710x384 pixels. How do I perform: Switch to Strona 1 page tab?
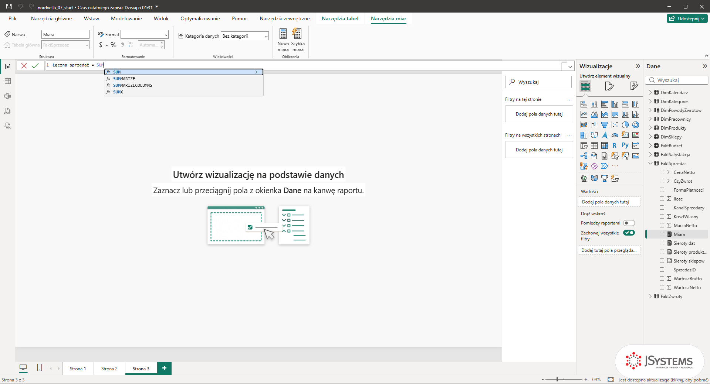click(78, 368)
